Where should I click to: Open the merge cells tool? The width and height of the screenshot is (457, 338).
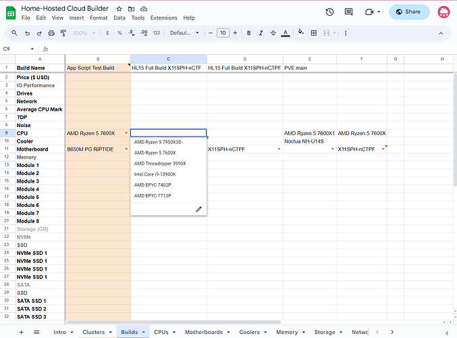point(327,33)
